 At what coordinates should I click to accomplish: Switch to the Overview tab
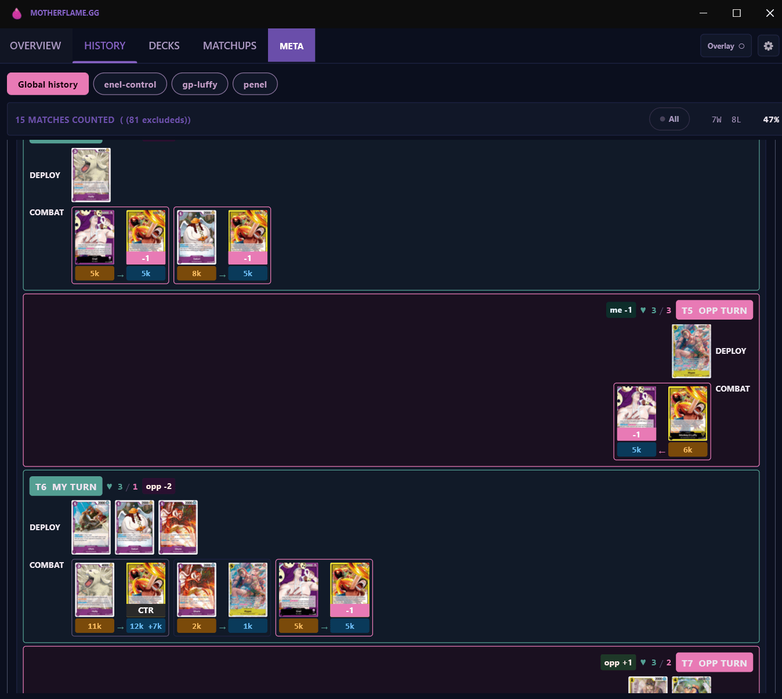click(35, 46)
